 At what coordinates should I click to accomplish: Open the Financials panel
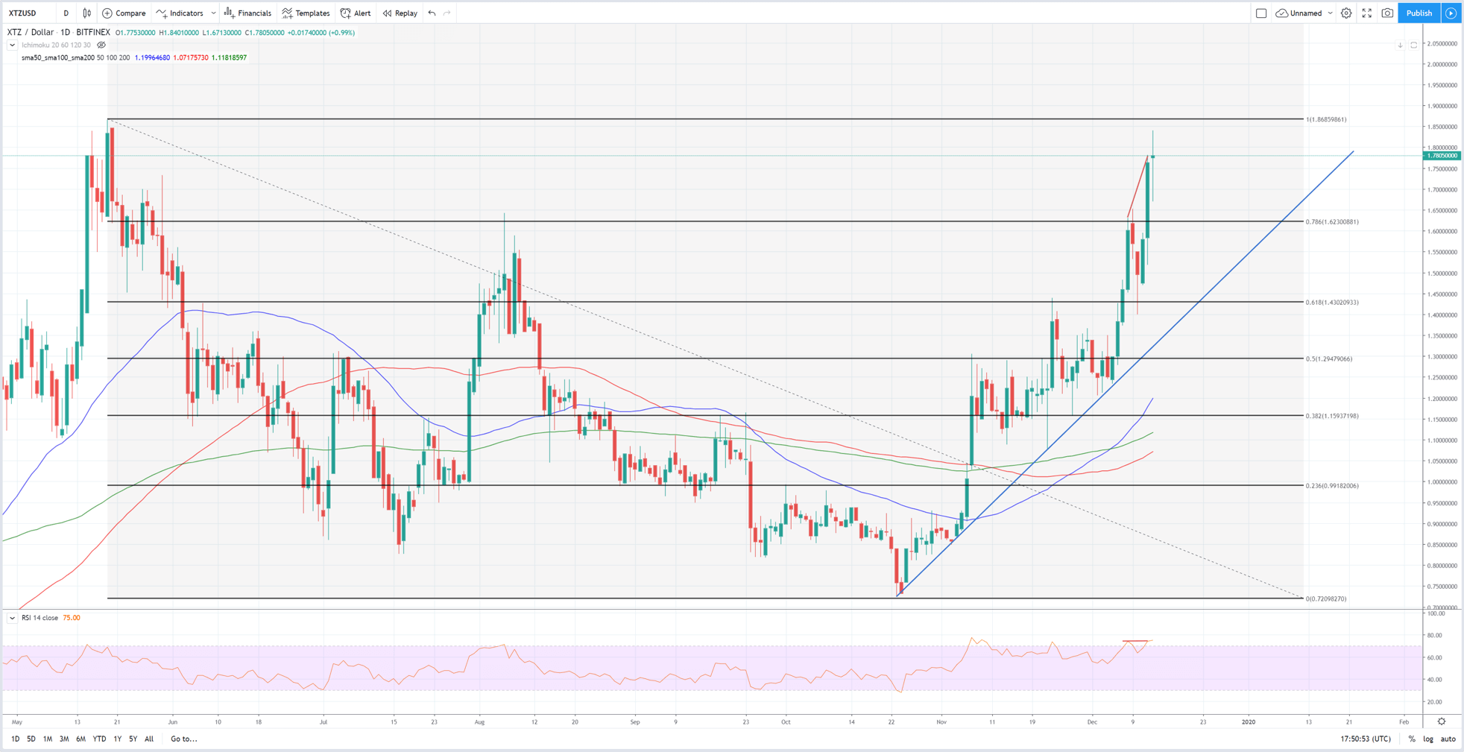[247, 13]
